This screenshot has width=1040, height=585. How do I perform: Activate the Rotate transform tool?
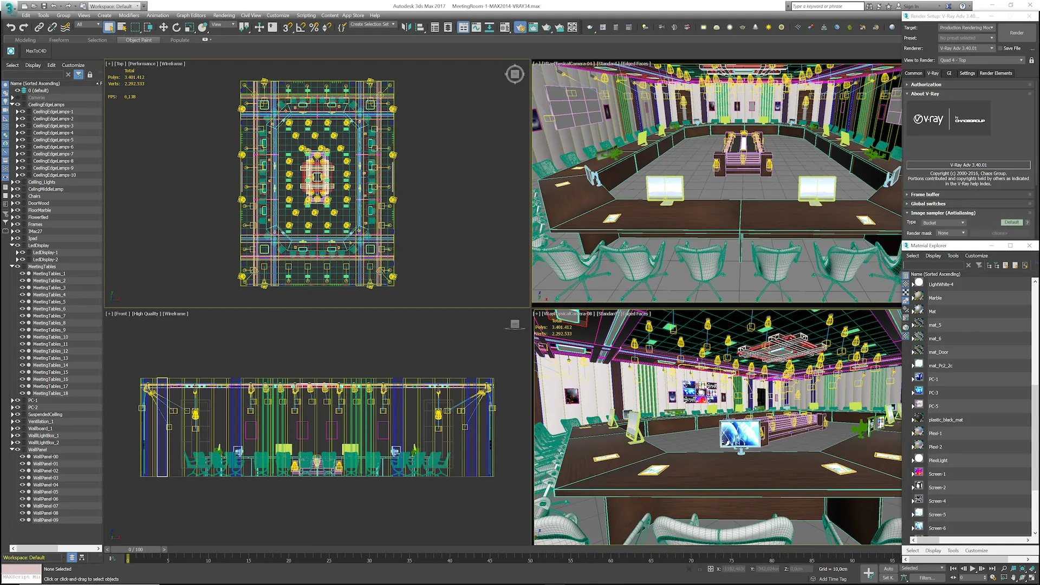click(x=176, y=27)
